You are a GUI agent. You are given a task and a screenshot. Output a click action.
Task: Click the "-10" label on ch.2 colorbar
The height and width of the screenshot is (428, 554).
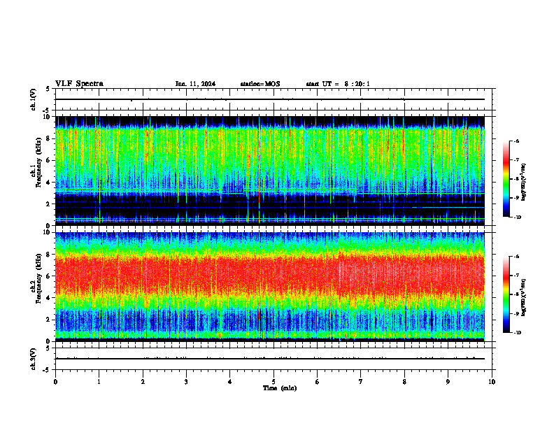pyautogui.click(x=517, y=332)
